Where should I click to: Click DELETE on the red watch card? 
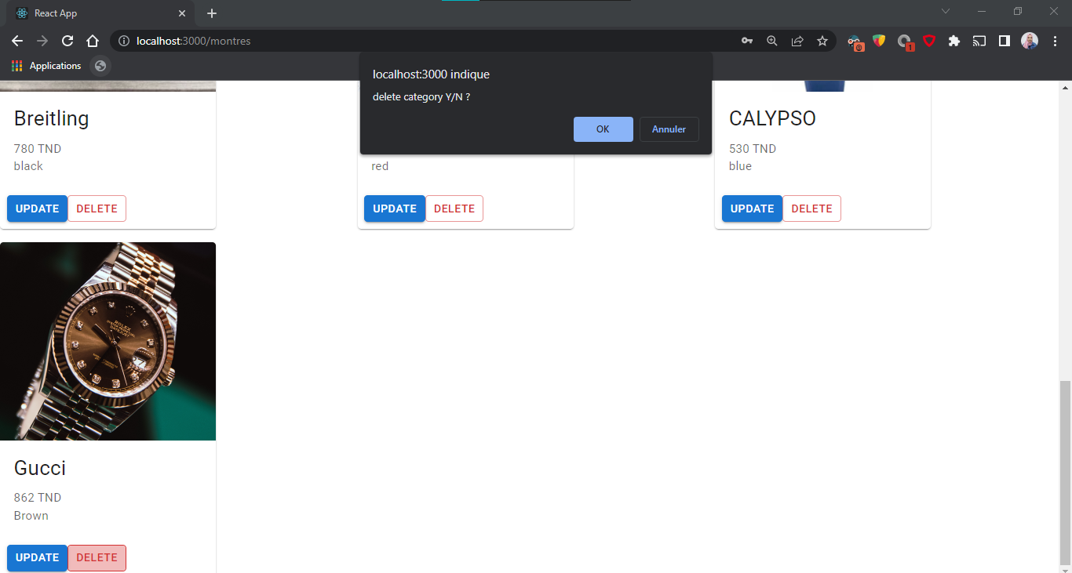[454, 209]
